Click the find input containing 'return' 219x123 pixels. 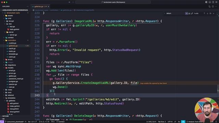tap(175, 13)
